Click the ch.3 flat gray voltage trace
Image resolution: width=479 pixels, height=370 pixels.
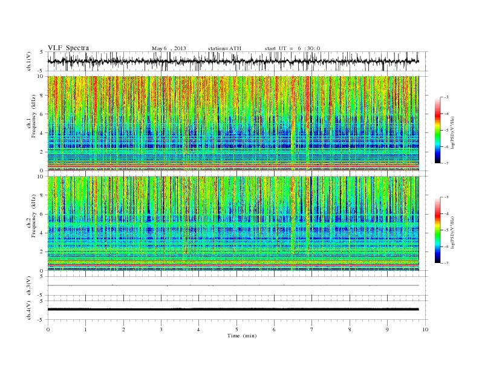pyautogui.click(x=233, y=285)
